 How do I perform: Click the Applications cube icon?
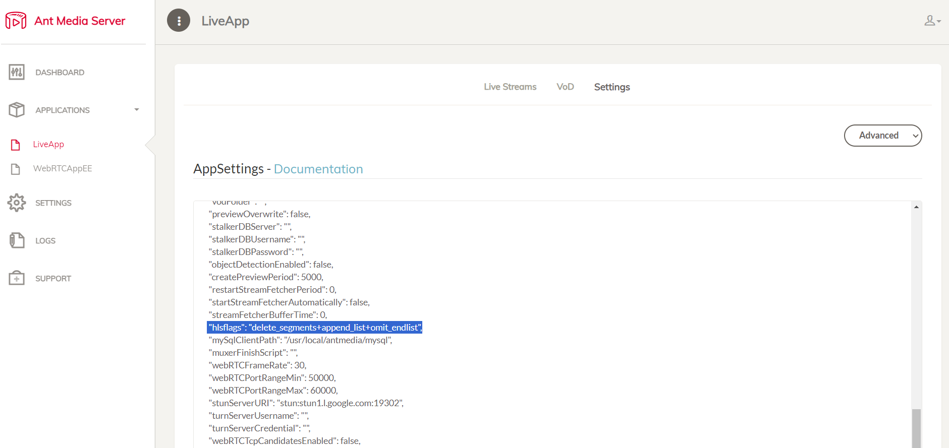[17, 110]
